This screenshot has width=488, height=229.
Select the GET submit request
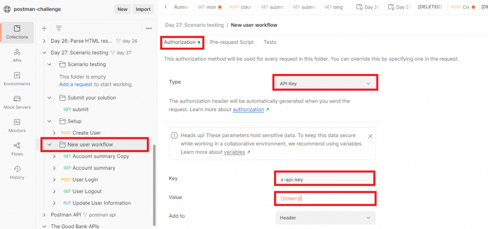point(76,109)
